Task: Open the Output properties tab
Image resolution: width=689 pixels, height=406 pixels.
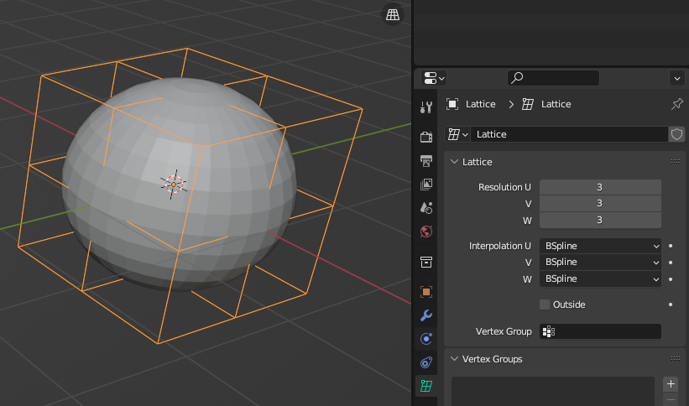Action: tap(425, 160)
